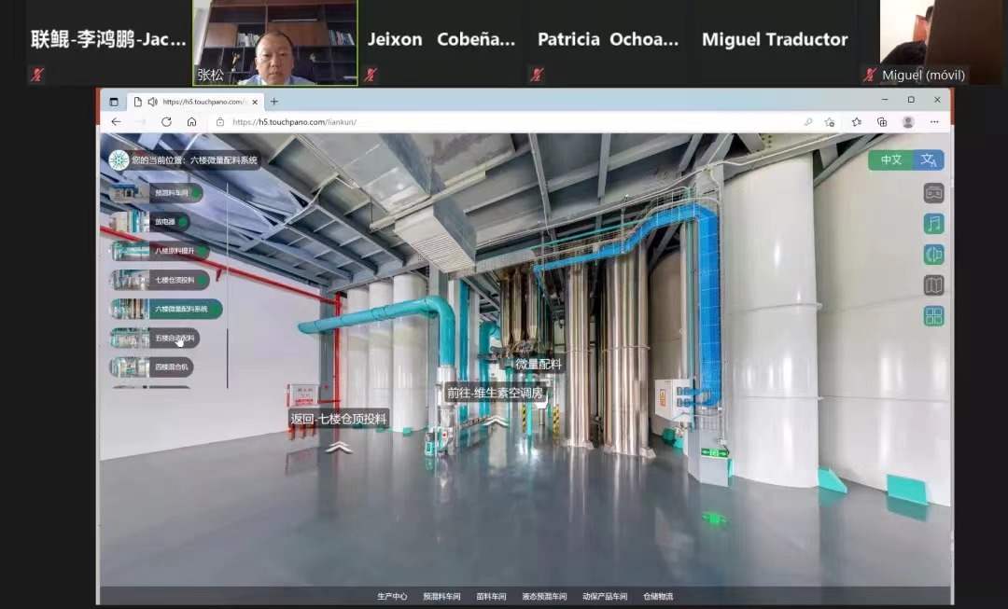
Task: Click the 微量配料 hotspot label
Action: 539,365
